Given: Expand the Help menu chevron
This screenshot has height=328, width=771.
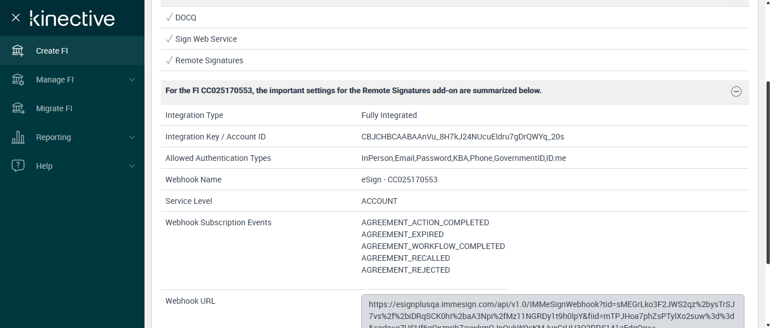Looking at the screenshot, I should click(132, 166).
